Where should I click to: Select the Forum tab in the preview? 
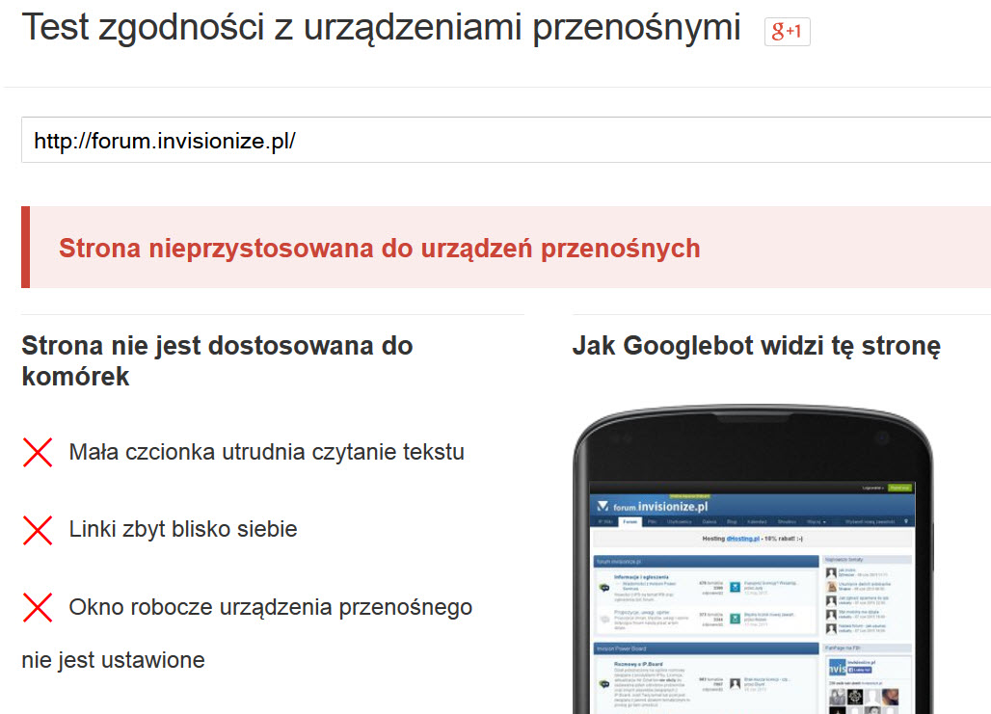click(x=629, y=521)
